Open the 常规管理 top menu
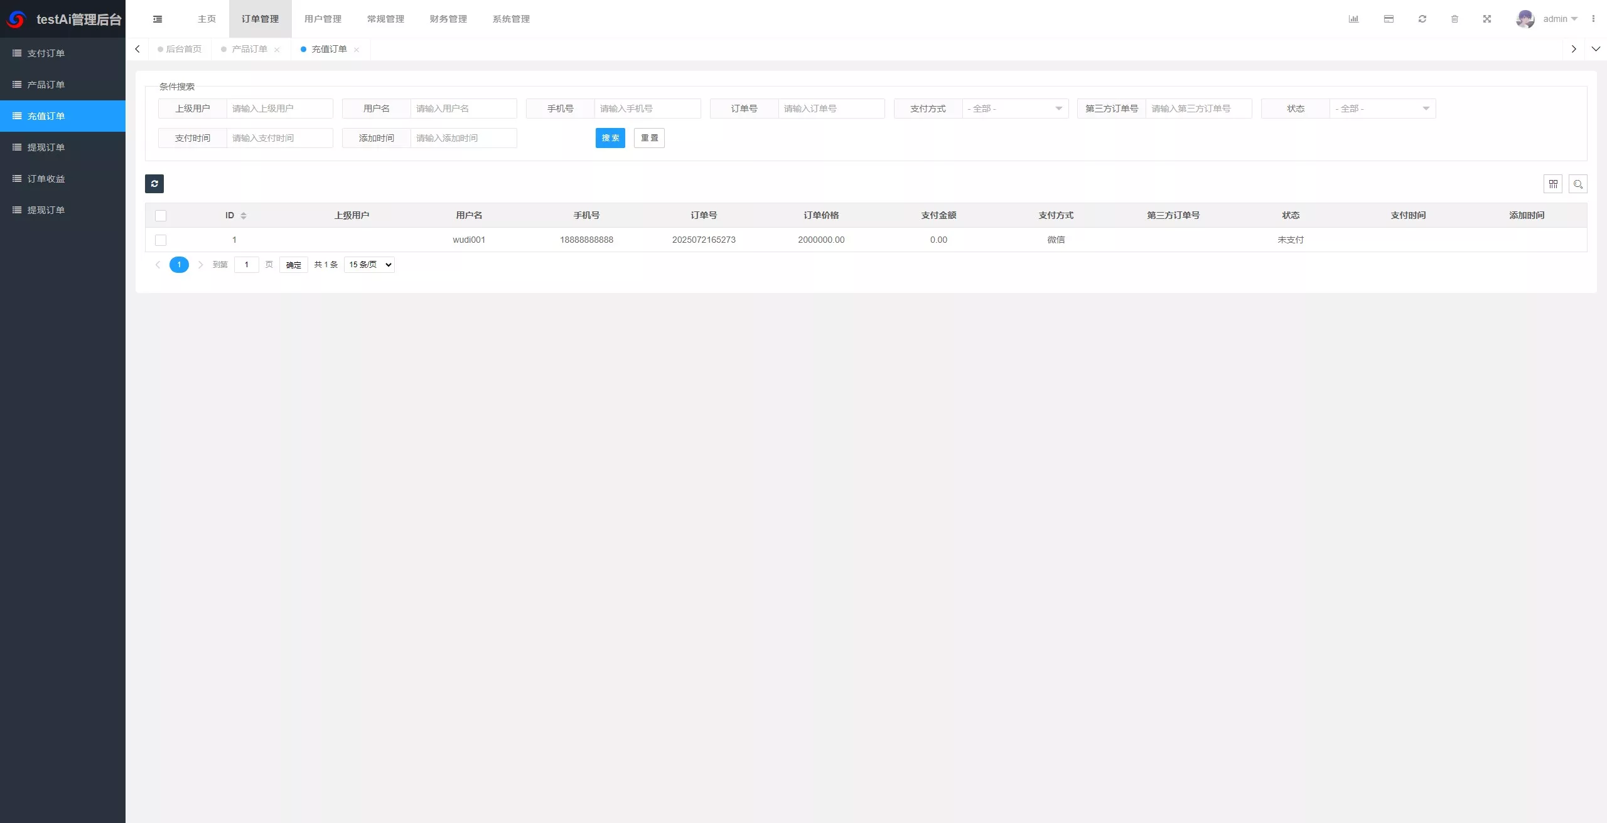Image resolution: width=1607 pixels, height=823 pixels. (x=386, y=19)
